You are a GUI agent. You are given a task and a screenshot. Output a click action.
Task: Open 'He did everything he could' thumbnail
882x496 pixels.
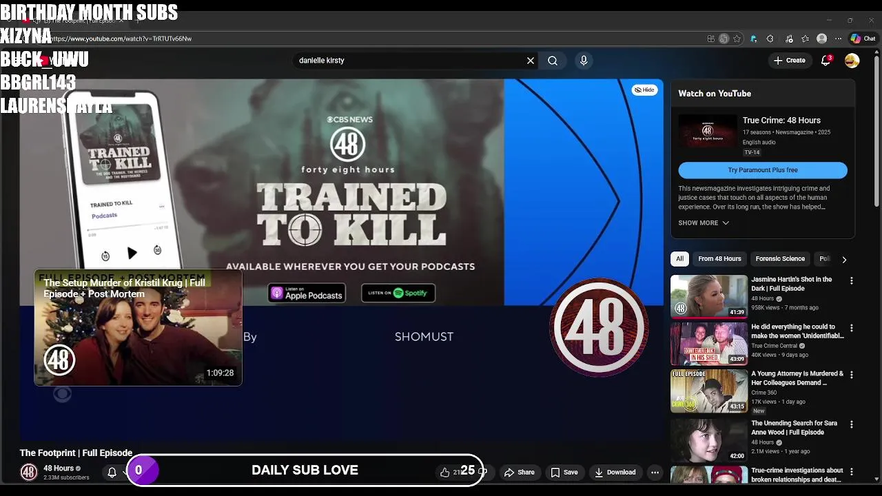tap(708, 343)
